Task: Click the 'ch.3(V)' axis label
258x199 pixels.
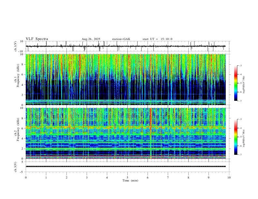Action: pos(16,167)
